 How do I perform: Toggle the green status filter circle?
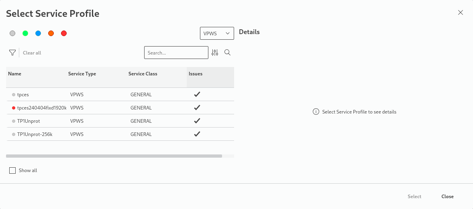pos(25,33)
